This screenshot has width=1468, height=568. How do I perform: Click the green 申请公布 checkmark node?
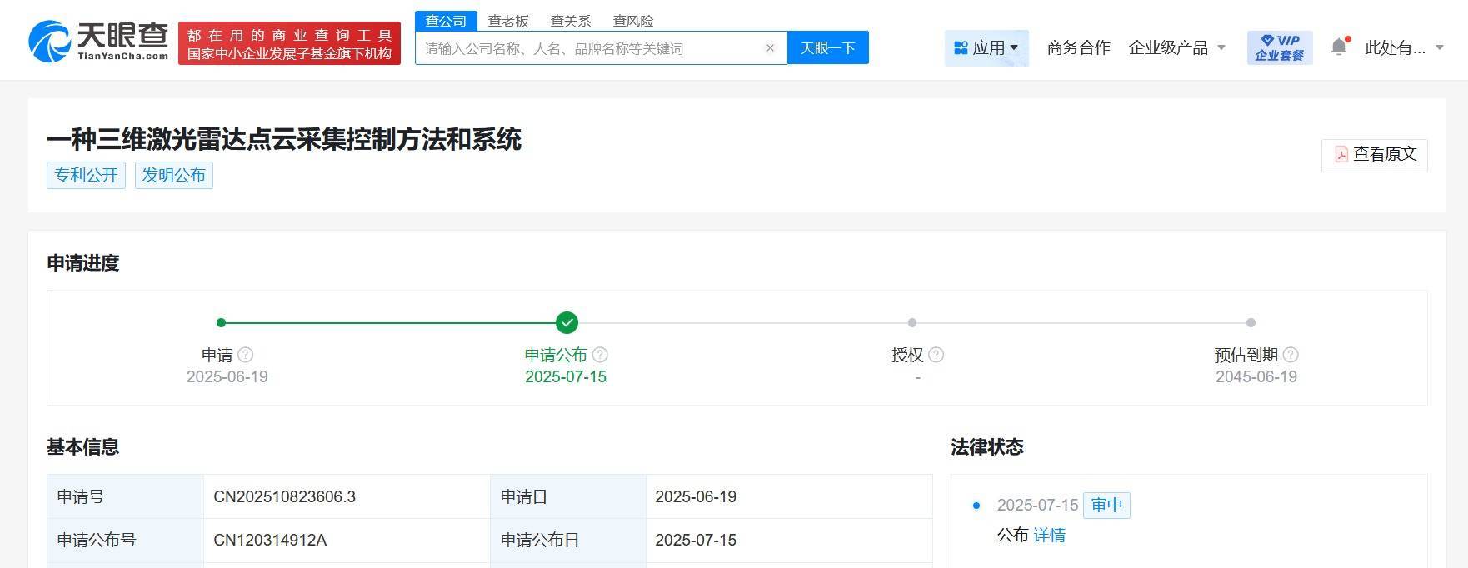pyautogui.click(x=567, y=322)
